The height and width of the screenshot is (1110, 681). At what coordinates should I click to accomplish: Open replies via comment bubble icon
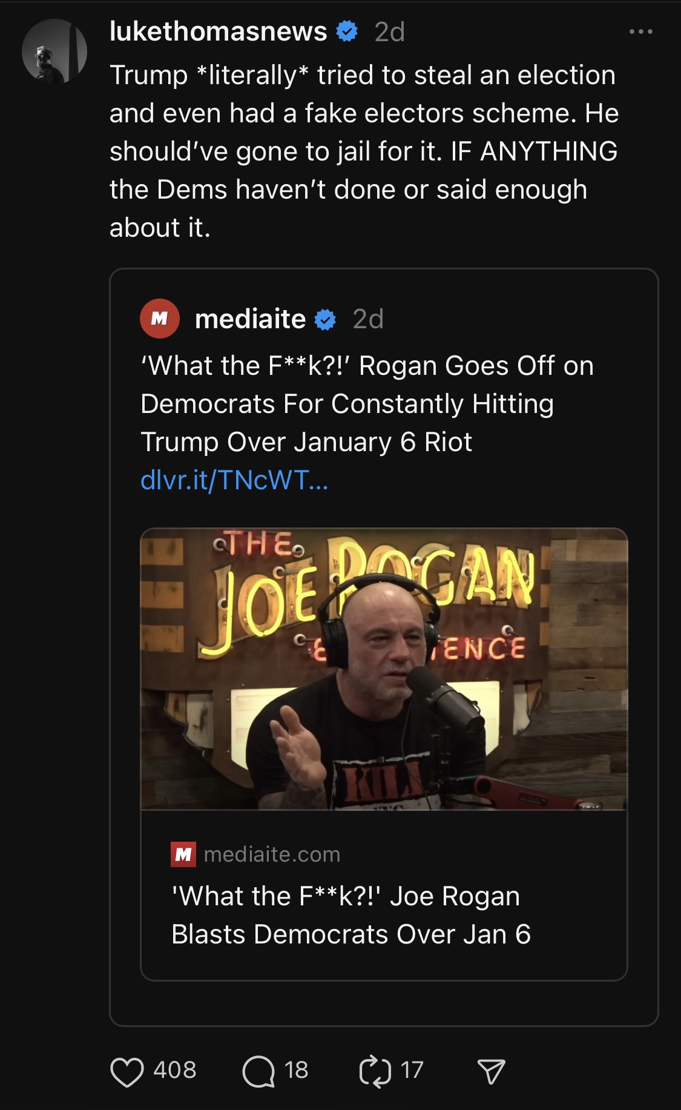coord(258,1071)
